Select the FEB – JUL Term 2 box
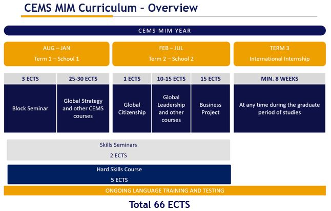Screen dimensions: 331x211 click(x=171, y=54)
